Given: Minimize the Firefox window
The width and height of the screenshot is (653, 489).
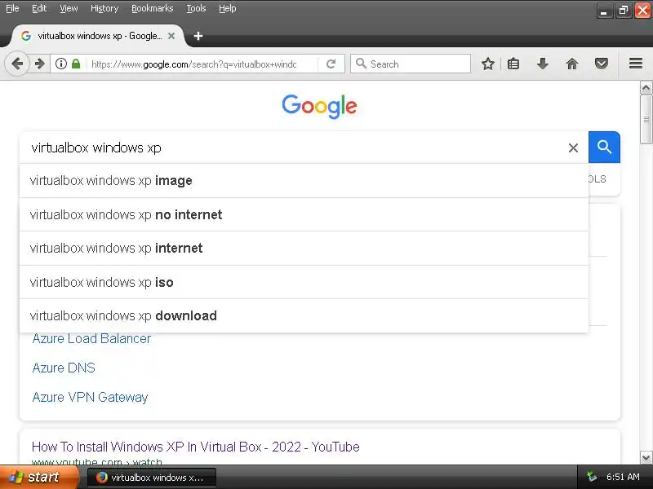Looking at the screenshot, I should pyautogui.click(x=604, y=11).
